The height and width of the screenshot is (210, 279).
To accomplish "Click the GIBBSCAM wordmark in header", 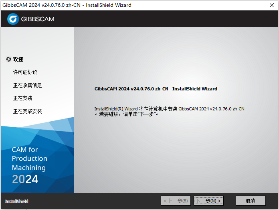I will point(37,19).
